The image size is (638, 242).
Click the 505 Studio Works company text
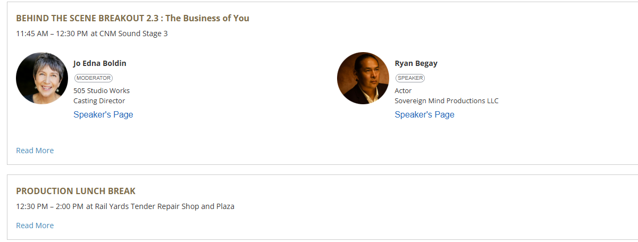pos(102,90)
